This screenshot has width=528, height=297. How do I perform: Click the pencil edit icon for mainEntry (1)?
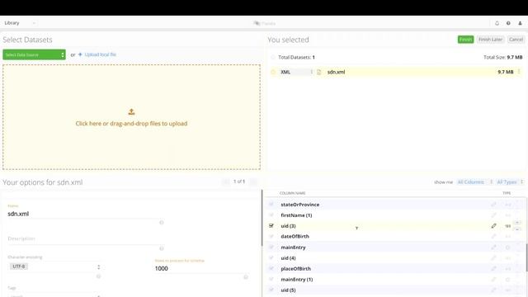tap(493, 279)
